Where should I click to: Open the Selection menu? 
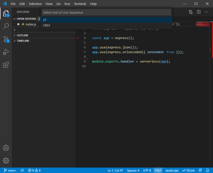click(x=35, y=4)
